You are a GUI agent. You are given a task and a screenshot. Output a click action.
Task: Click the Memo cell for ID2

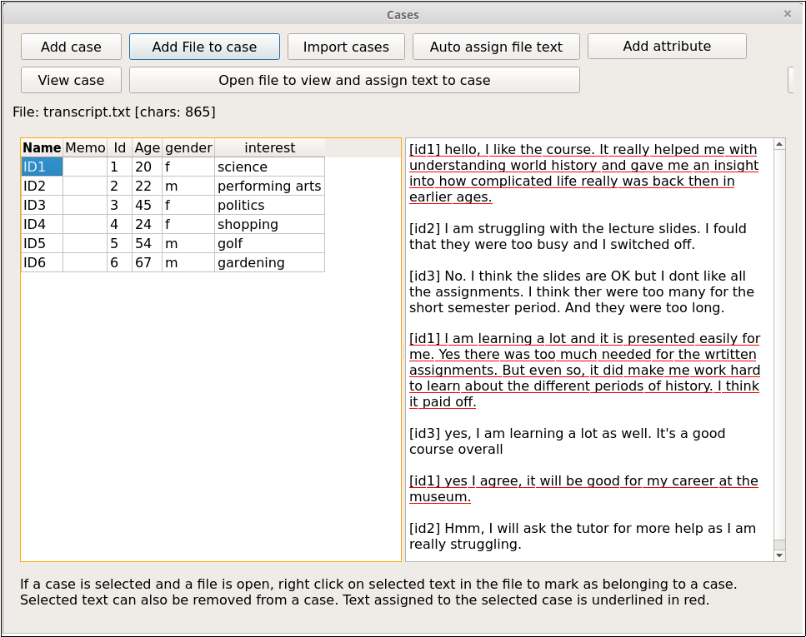[85, 187]
